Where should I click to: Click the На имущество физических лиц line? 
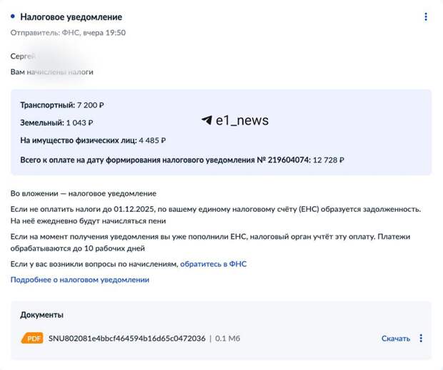[93, 140]
